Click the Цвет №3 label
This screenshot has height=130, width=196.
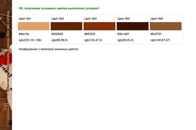[x=90, y=19]
